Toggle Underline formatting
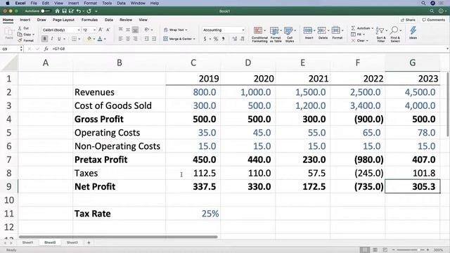The height and width of the screenshot is (253, 450). tap(59, 39)
